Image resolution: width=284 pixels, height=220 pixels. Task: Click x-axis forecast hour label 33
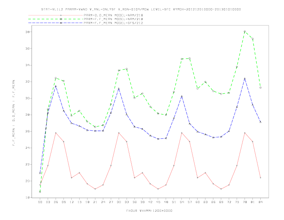click(127, 202)
